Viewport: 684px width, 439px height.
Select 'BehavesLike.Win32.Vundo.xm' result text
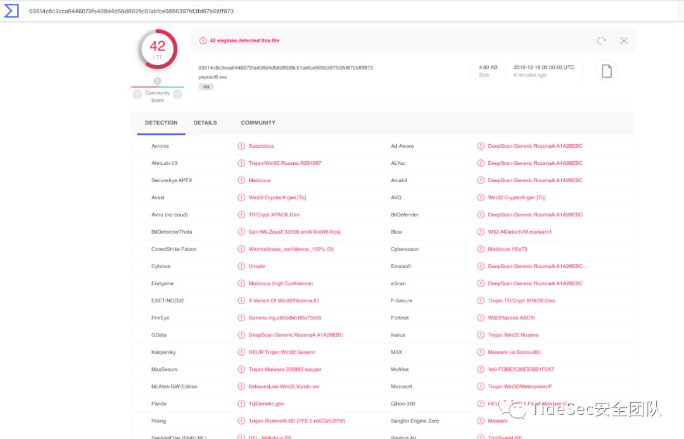point(284,386)
